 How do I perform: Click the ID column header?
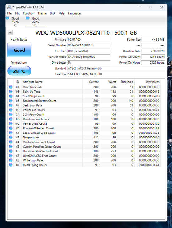(17, 82)
